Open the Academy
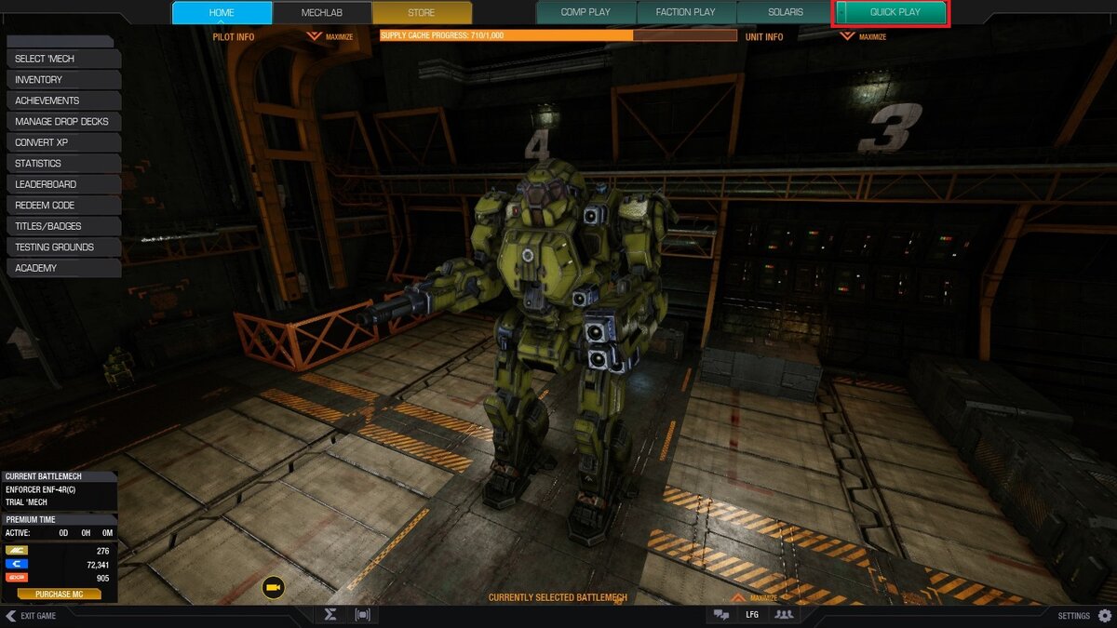This screenshot has height=628, width=1117. coord(63,268)
